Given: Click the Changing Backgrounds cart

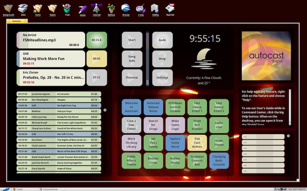Looking at the screenshot, I should [x=219, y=160].
